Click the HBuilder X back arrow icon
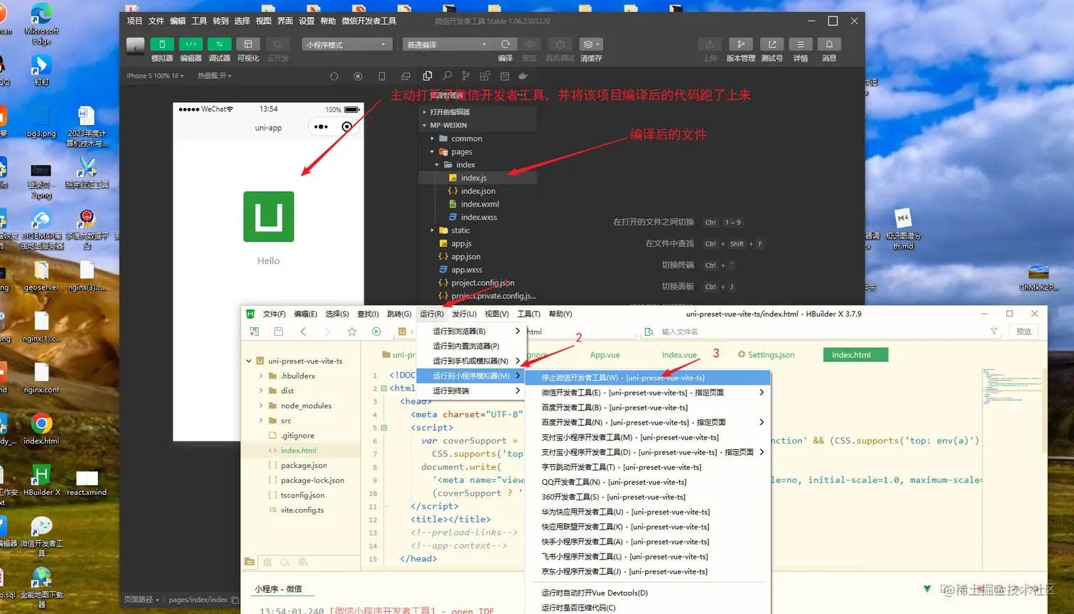The width and height of the screenshot is (1074, 614). (x=303, y=331)
